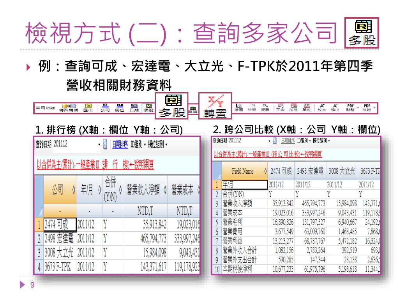
Task: Click the 匯出 export icon
Action: [88, 108]
